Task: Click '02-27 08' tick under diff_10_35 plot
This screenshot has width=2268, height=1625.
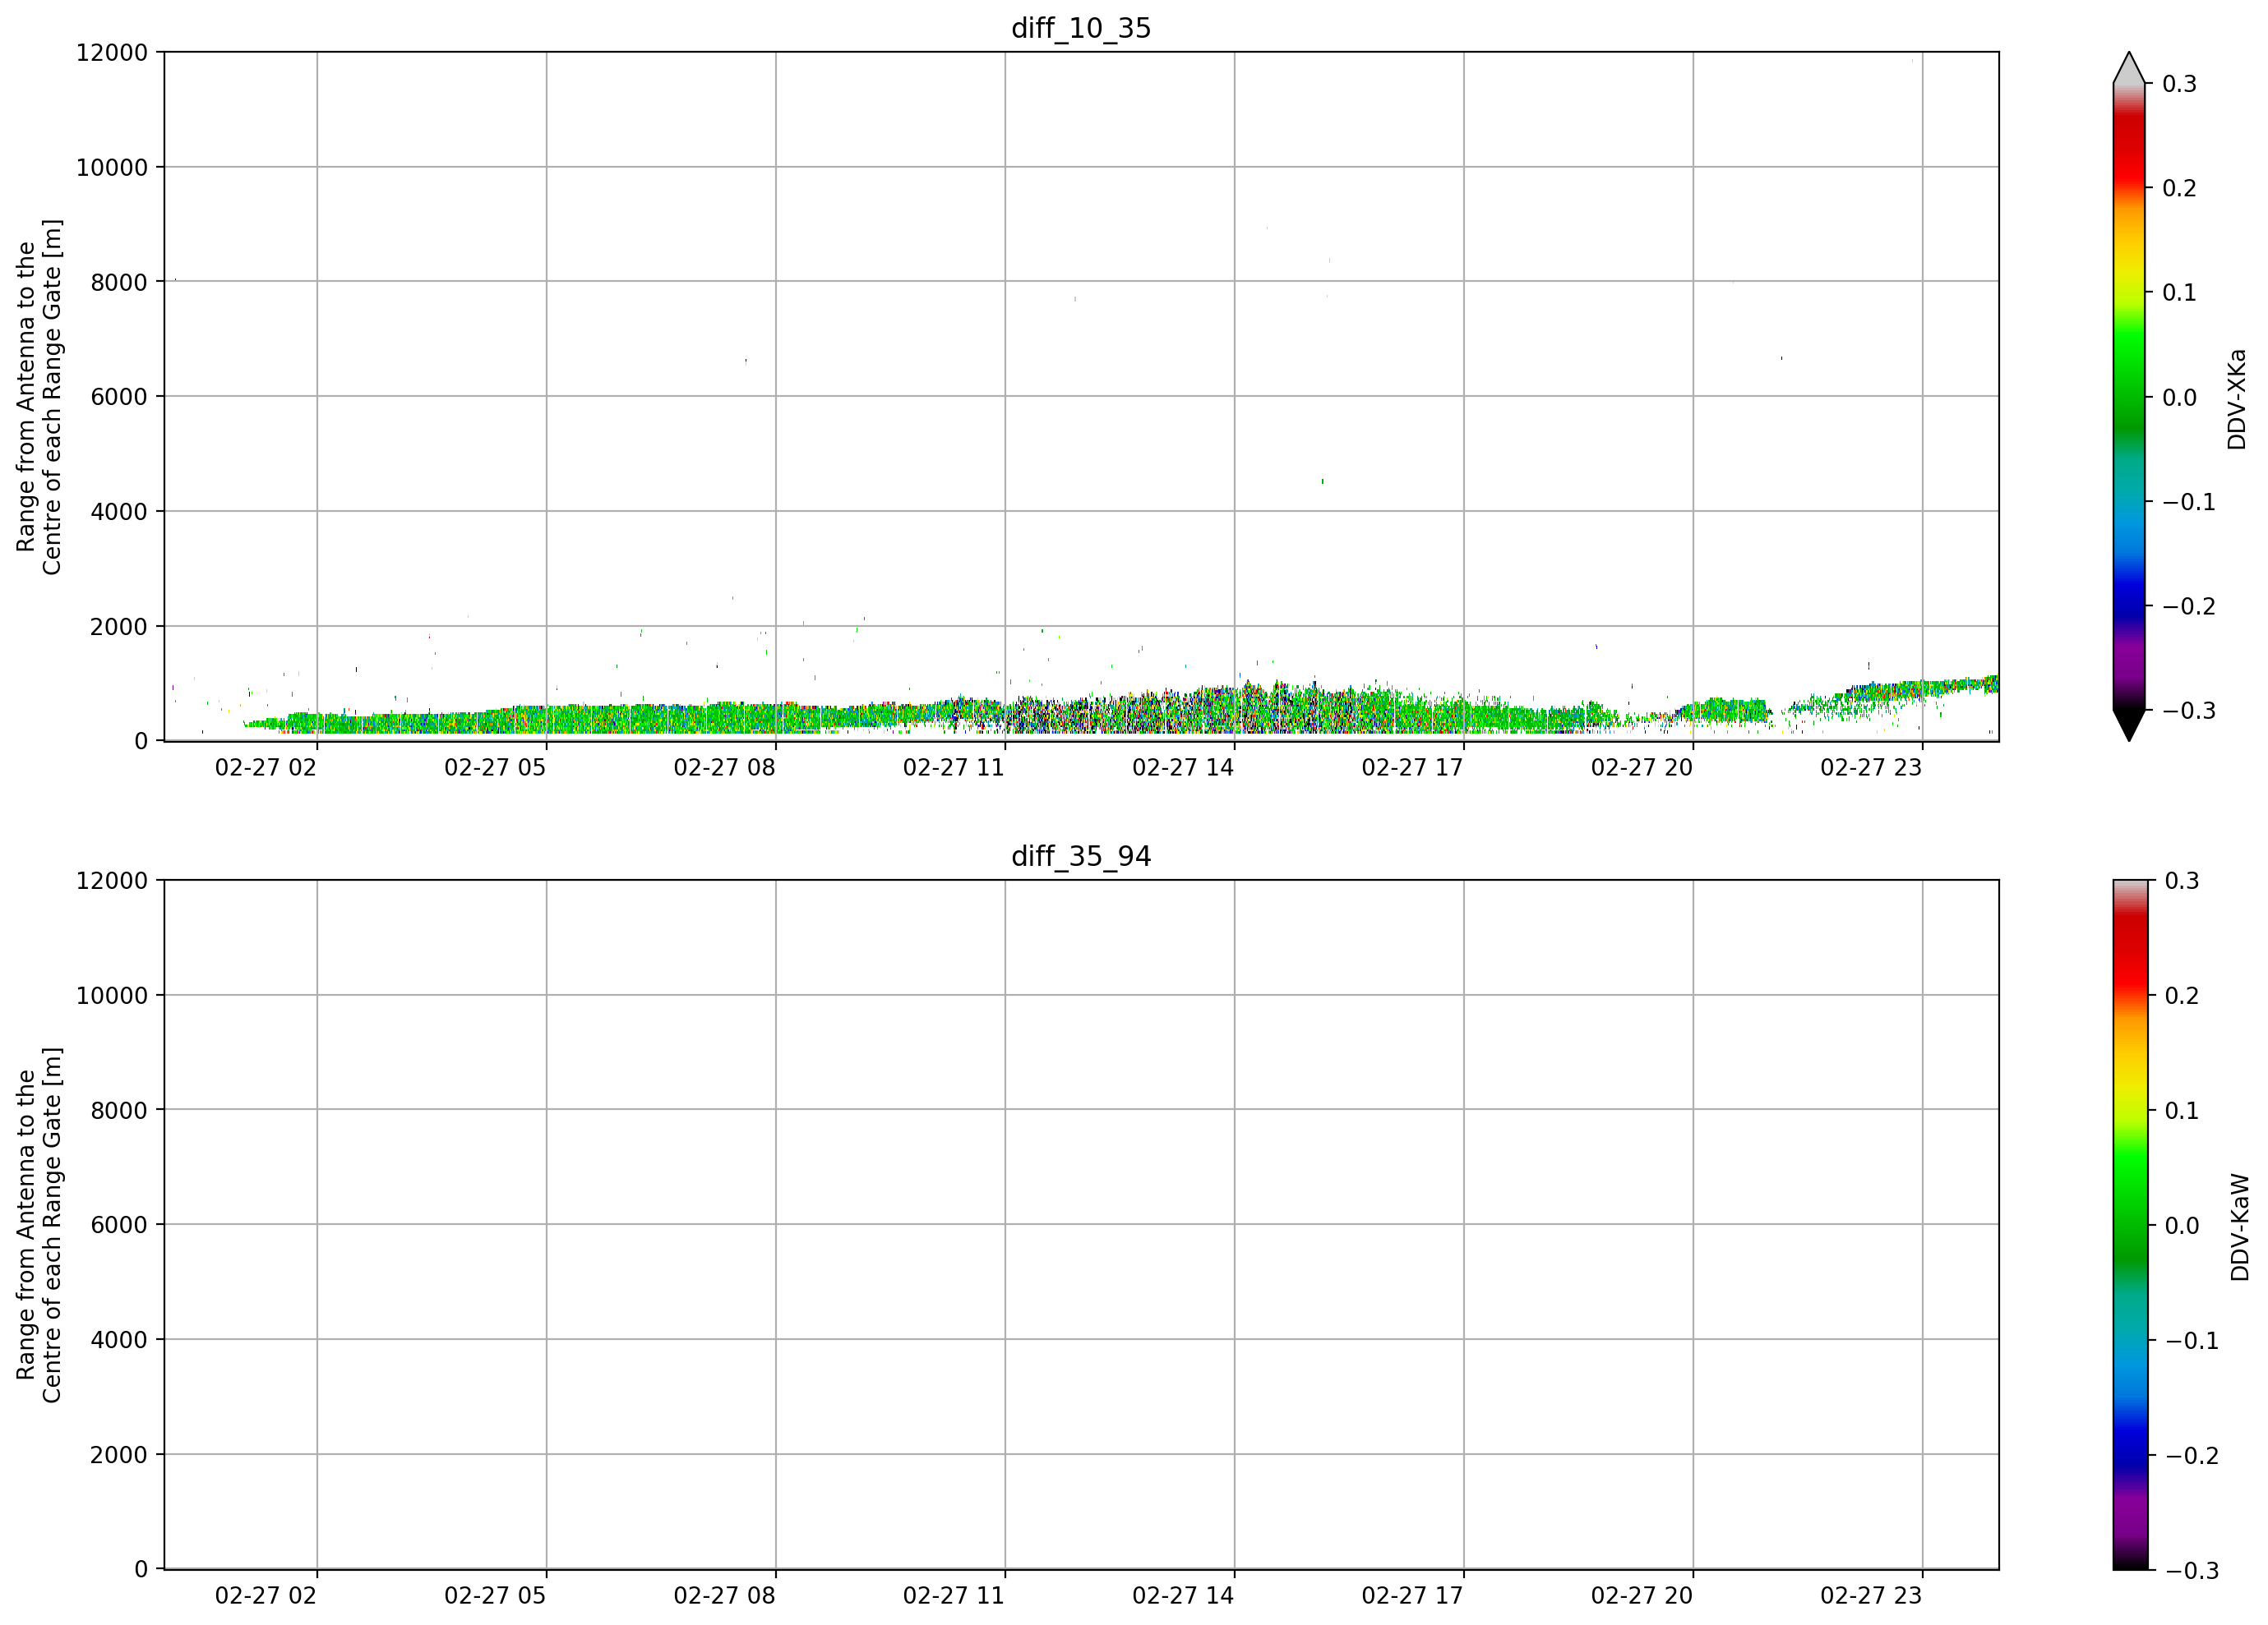Action: point(725,767)
